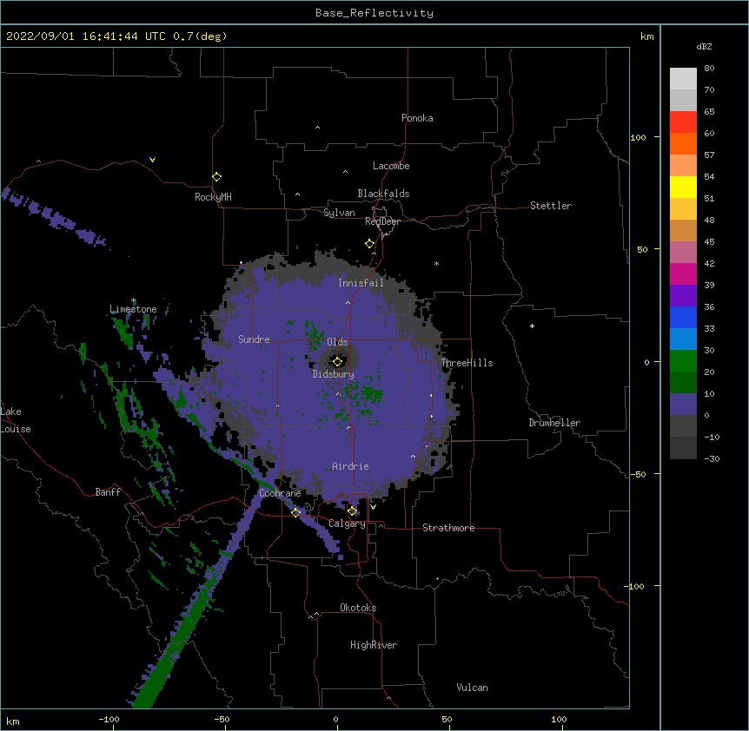The image size is (749, 731).
Task: Click the Airdrie city label
Action: [x=350, y=466]
